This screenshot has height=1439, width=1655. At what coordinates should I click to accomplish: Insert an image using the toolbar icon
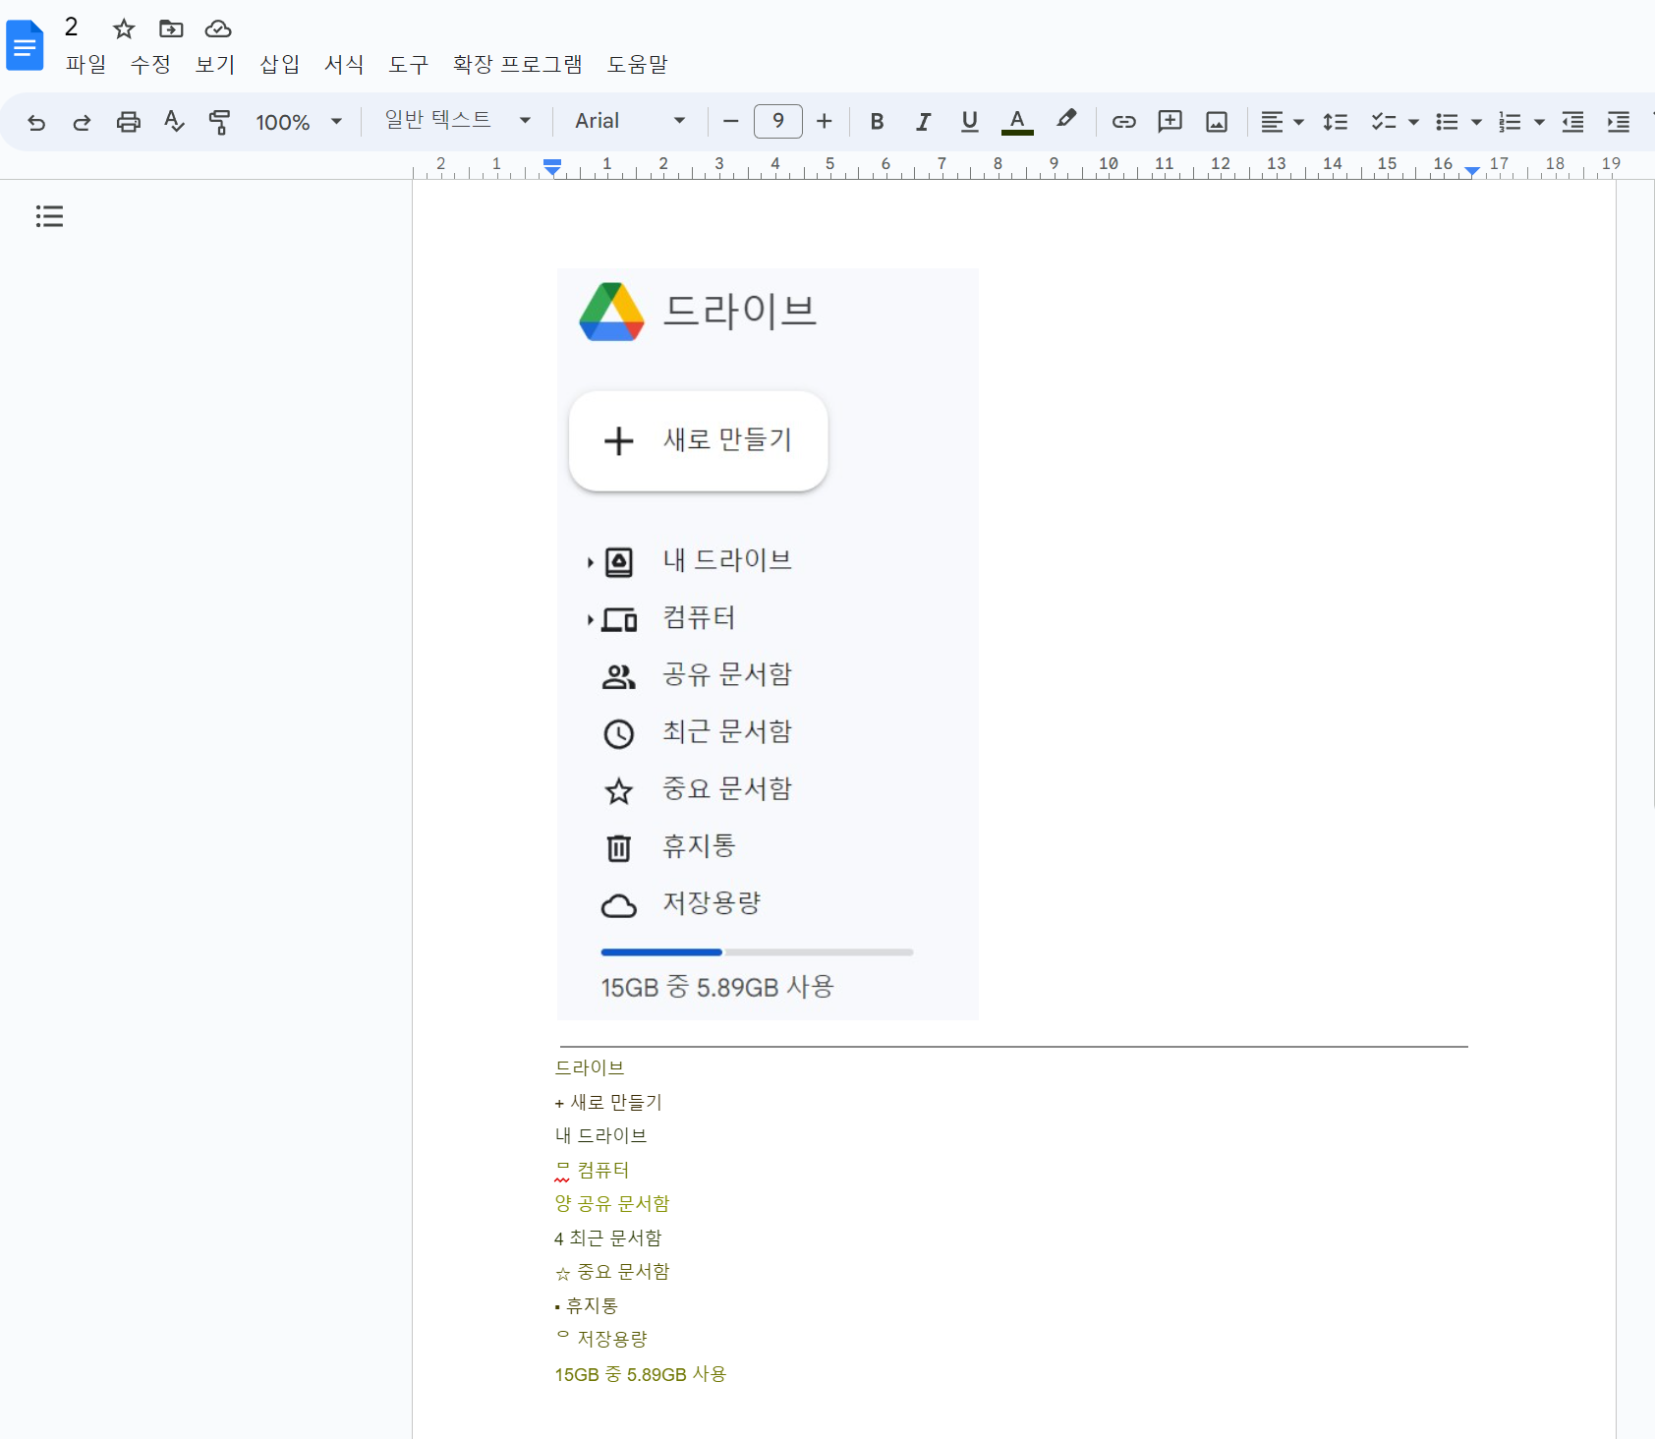[x=1216, y=121]
